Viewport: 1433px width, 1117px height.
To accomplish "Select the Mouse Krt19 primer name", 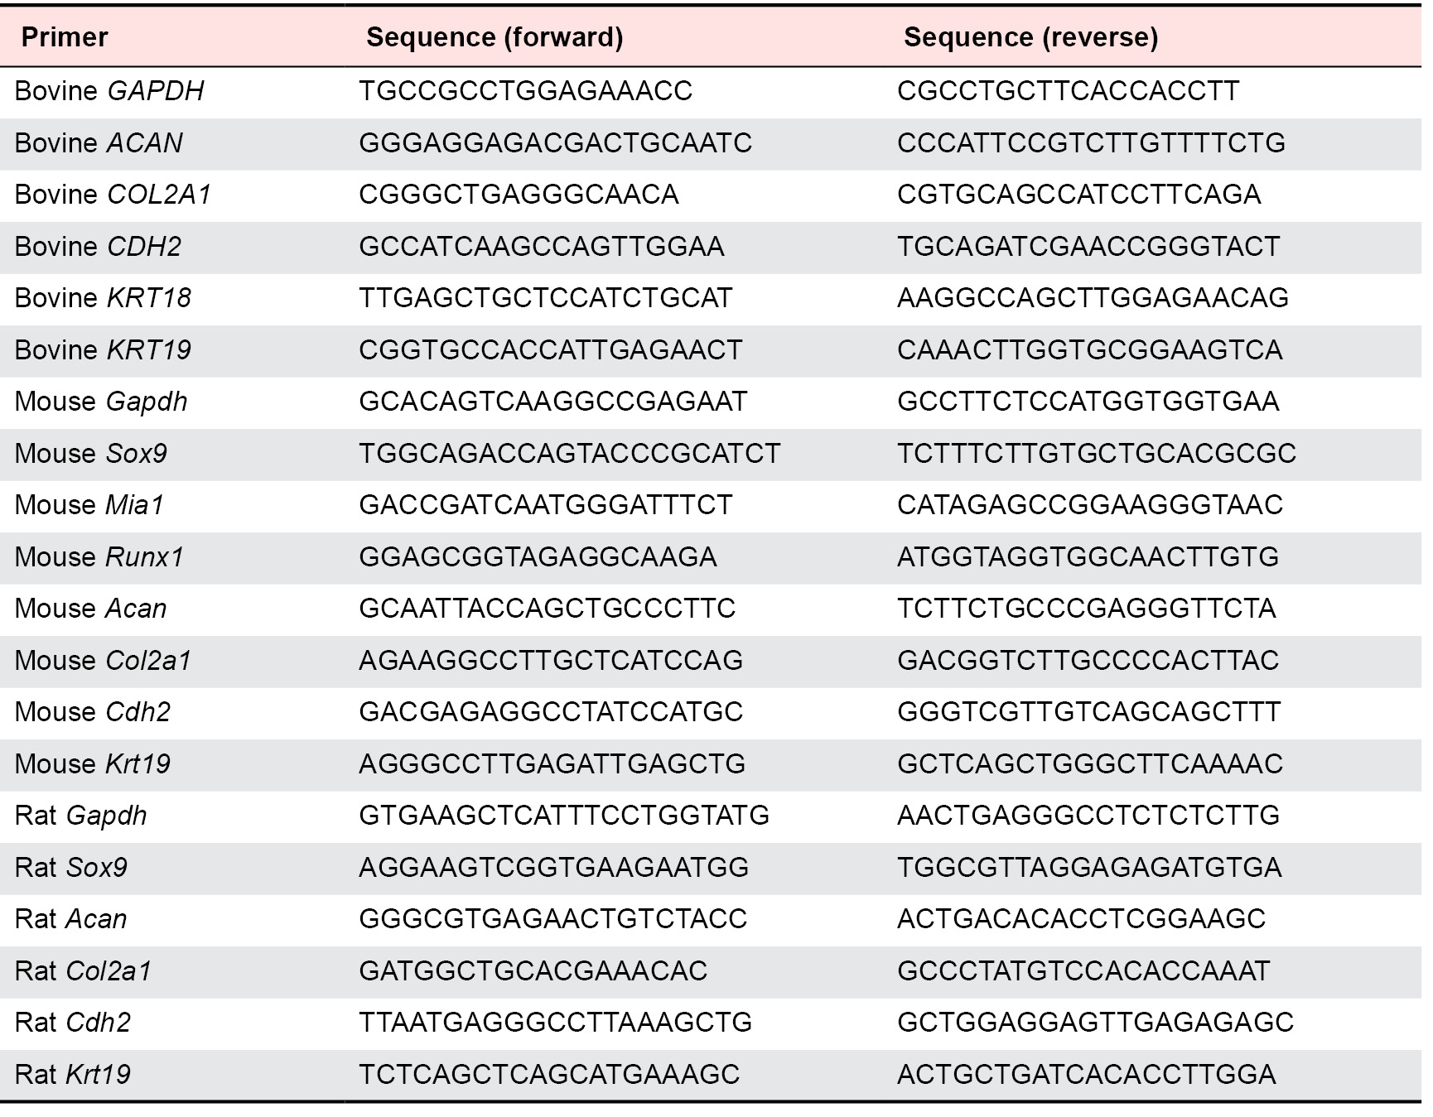I will 93,764.
